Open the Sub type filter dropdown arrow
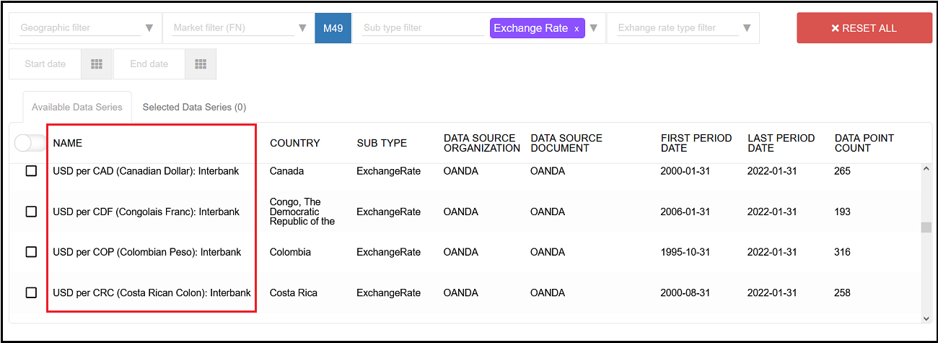Viewport: 938px width, 343px height. pos(594,28)
